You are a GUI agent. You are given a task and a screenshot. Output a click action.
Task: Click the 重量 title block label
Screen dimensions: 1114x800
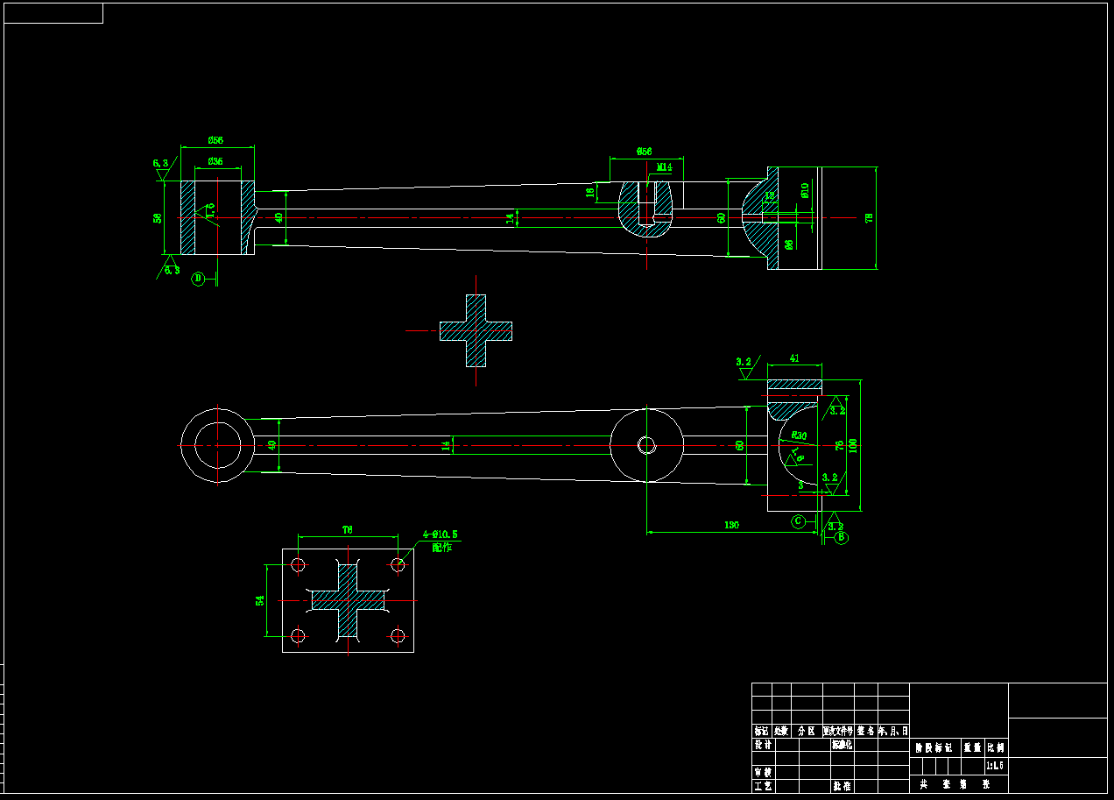(x=972, y=748)
